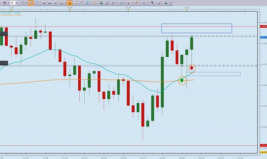Expand the chart type dropdown arrow
This screenshot has width=267, height=159.
click(26, 3)
